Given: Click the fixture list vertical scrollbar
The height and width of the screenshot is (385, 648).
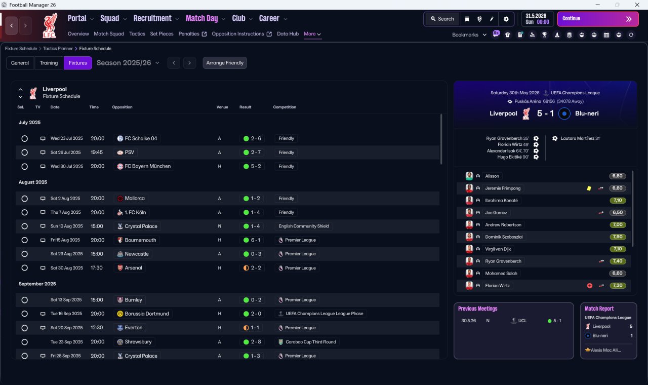Looking at the screenshot, I should tap(440, 139).
